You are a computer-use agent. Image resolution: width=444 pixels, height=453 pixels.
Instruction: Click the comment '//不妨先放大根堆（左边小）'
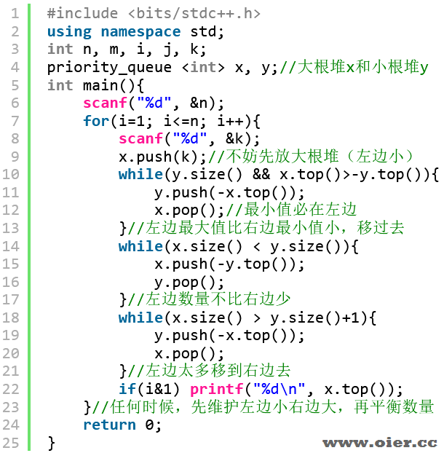312,157
